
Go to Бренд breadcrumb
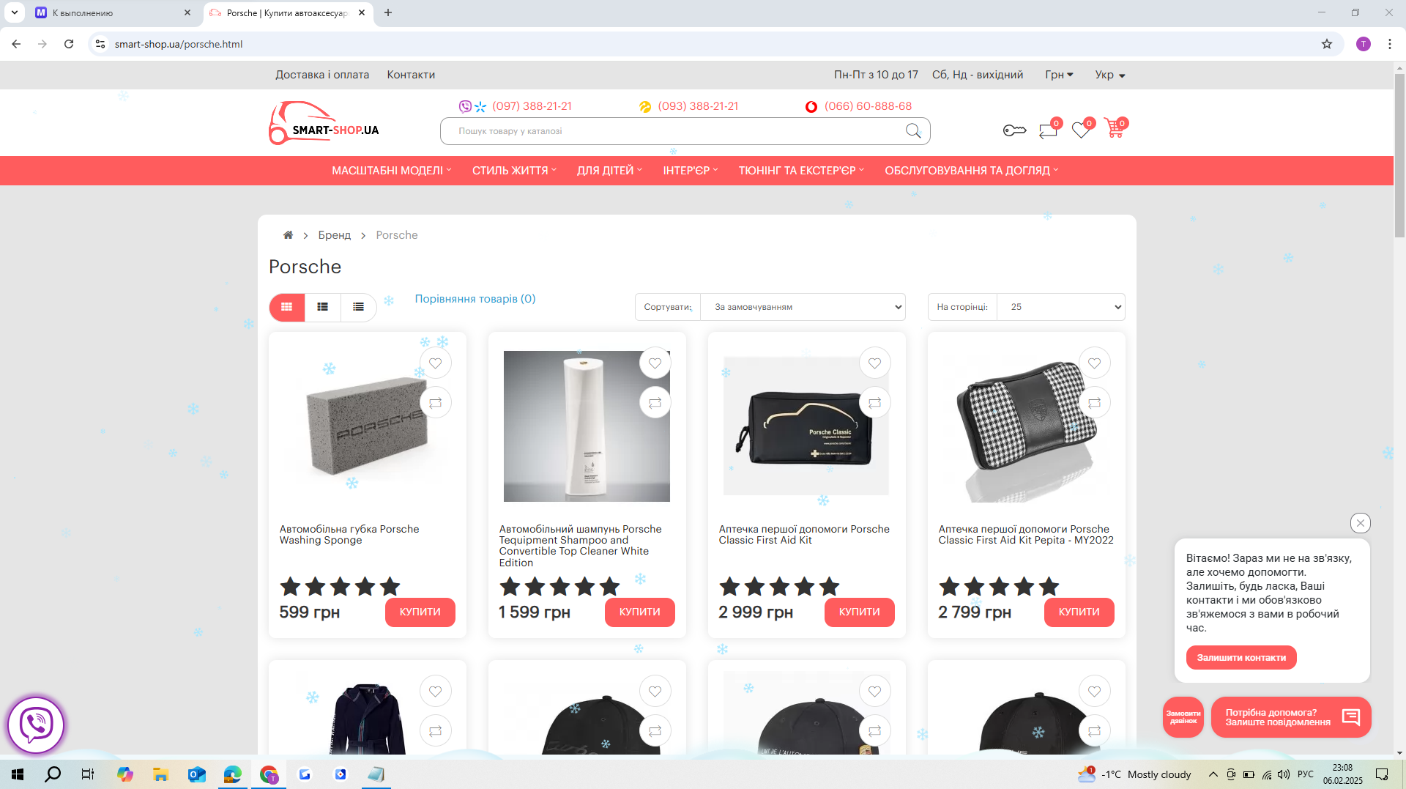coord(334,235)
